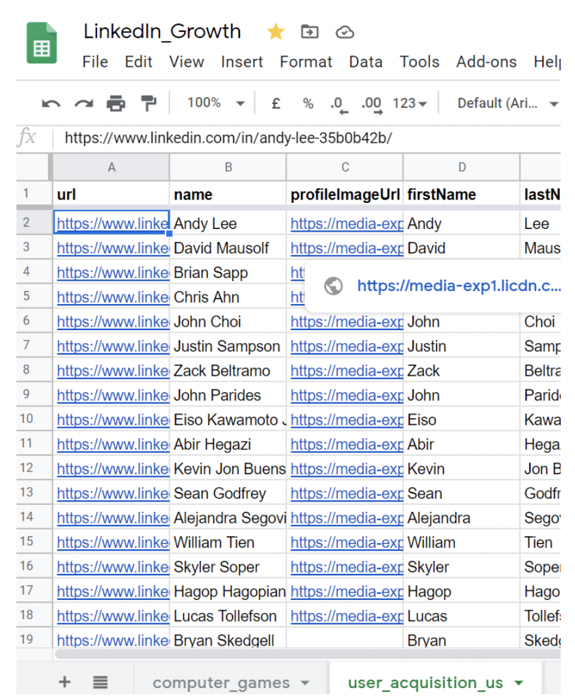Image resolution: width=575 pixels, height=699 pixels.
Task: Add a new sheet with plus icon
Action: point(65,682)
